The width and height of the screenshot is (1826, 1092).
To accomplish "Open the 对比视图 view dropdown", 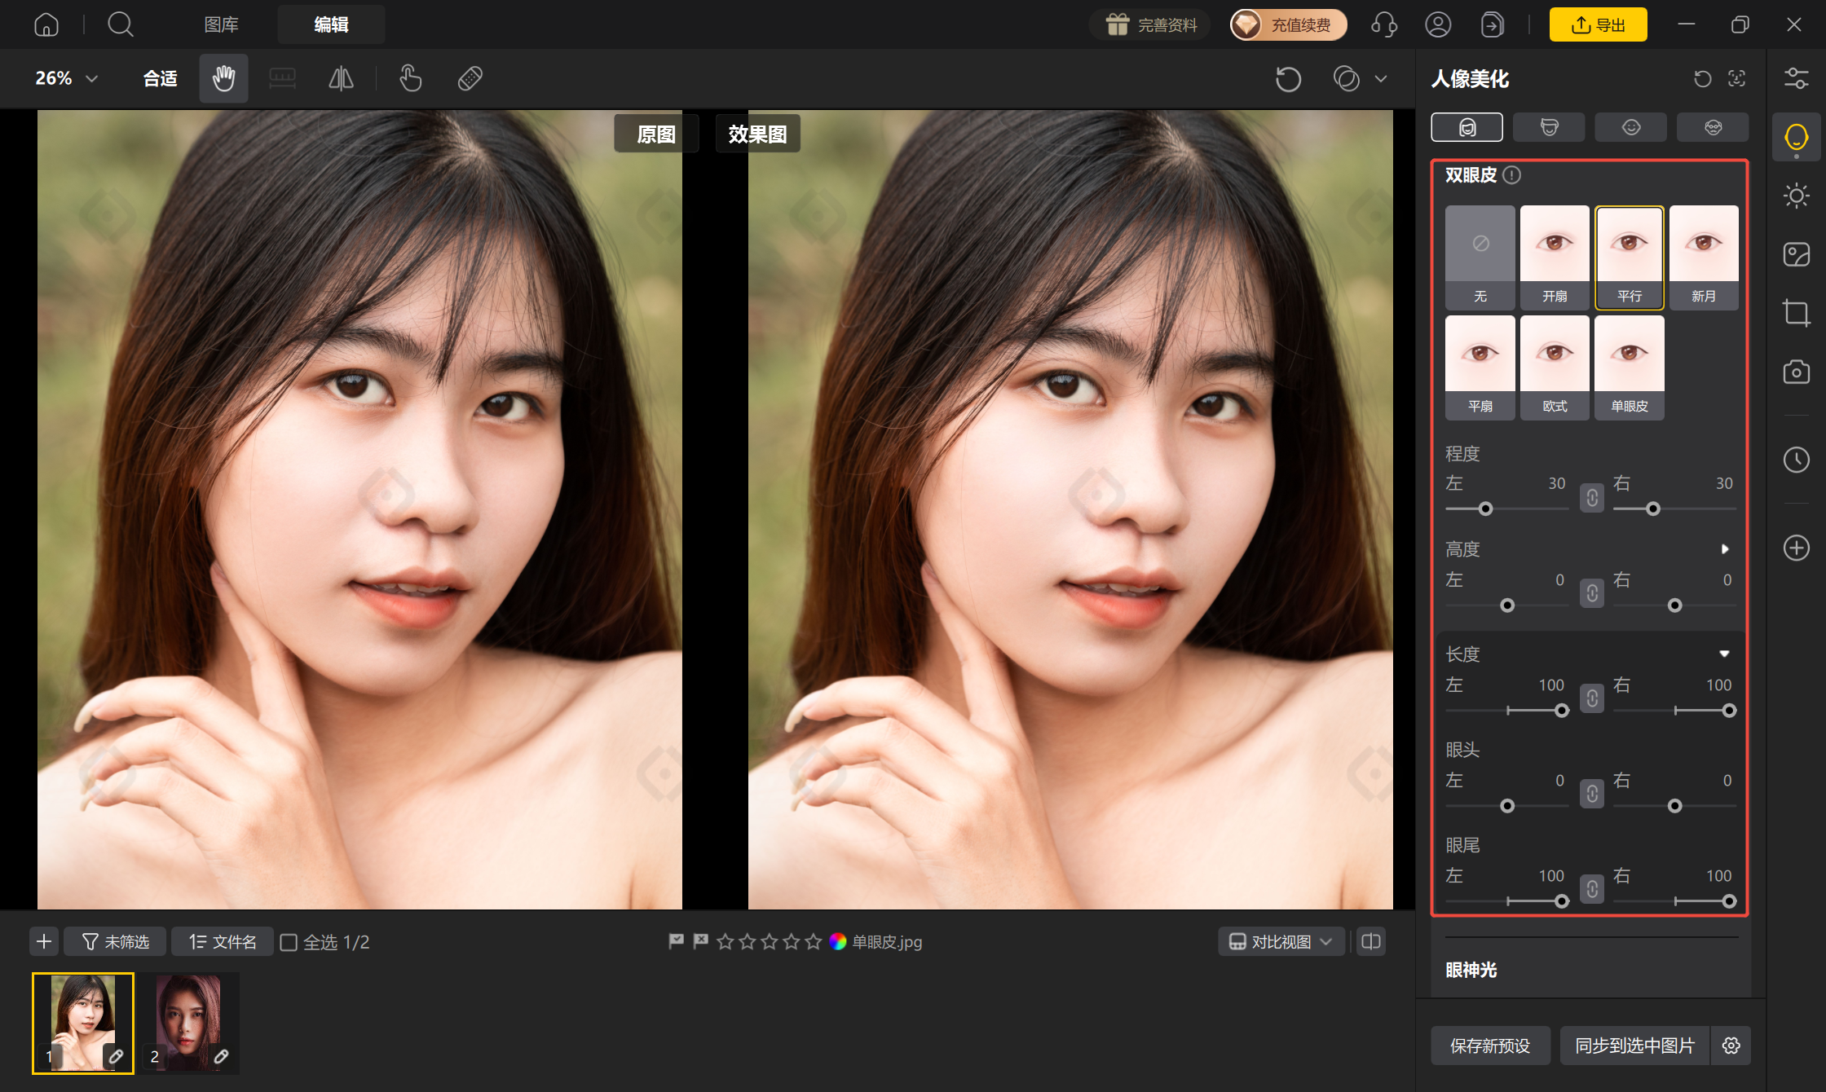I will coord(1281,942).
